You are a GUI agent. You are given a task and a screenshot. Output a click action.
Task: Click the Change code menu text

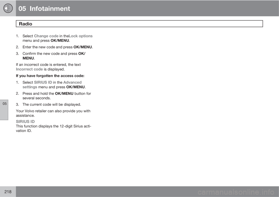pyautogui.click(x=46, y=36)
